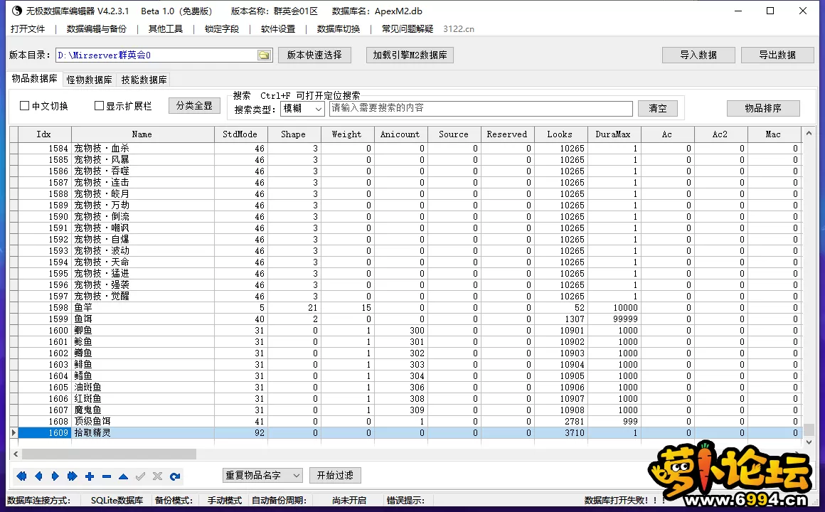825x512 pixels.
Task: Open 数据库切换 menu
Action: 339,29
